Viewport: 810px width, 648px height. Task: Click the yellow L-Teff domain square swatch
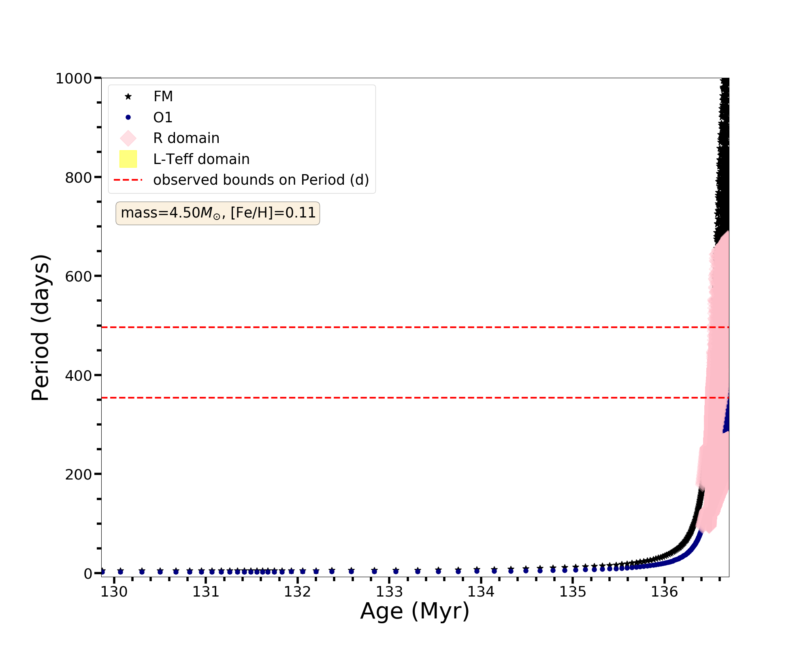(128, 159)
